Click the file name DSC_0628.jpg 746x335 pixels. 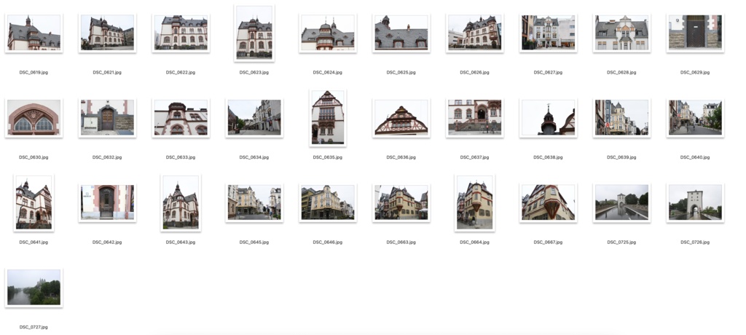(x=621, y=72)
